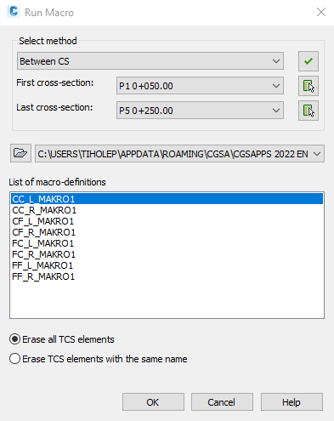Image resolution: width=334 pixels, height=421 pixels.
Task: Select CC_L_MAKRO1 in the macro list
Action: (167, 199)
